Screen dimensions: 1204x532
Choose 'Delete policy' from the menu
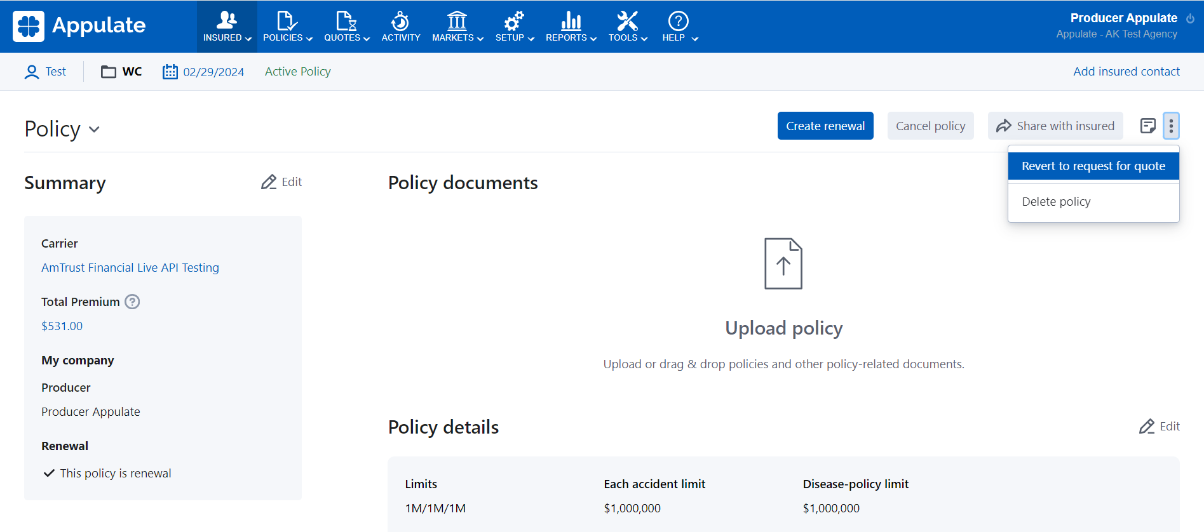(1056, 201)
